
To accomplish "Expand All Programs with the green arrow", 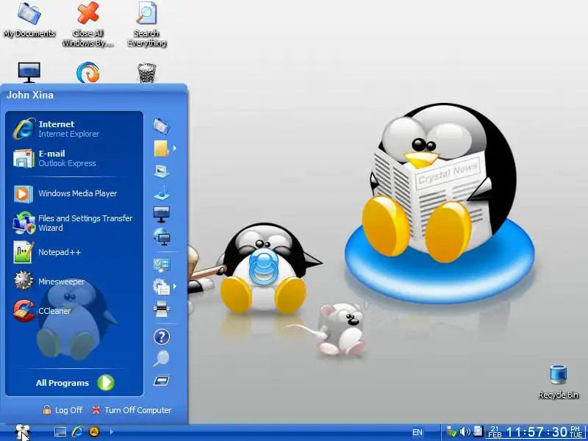I will 105,383.
